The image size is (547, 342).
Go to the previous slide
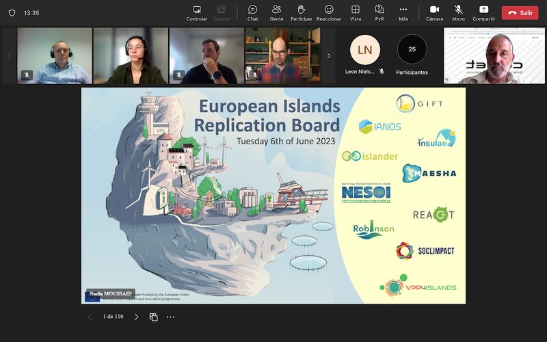tap(90, 317)
